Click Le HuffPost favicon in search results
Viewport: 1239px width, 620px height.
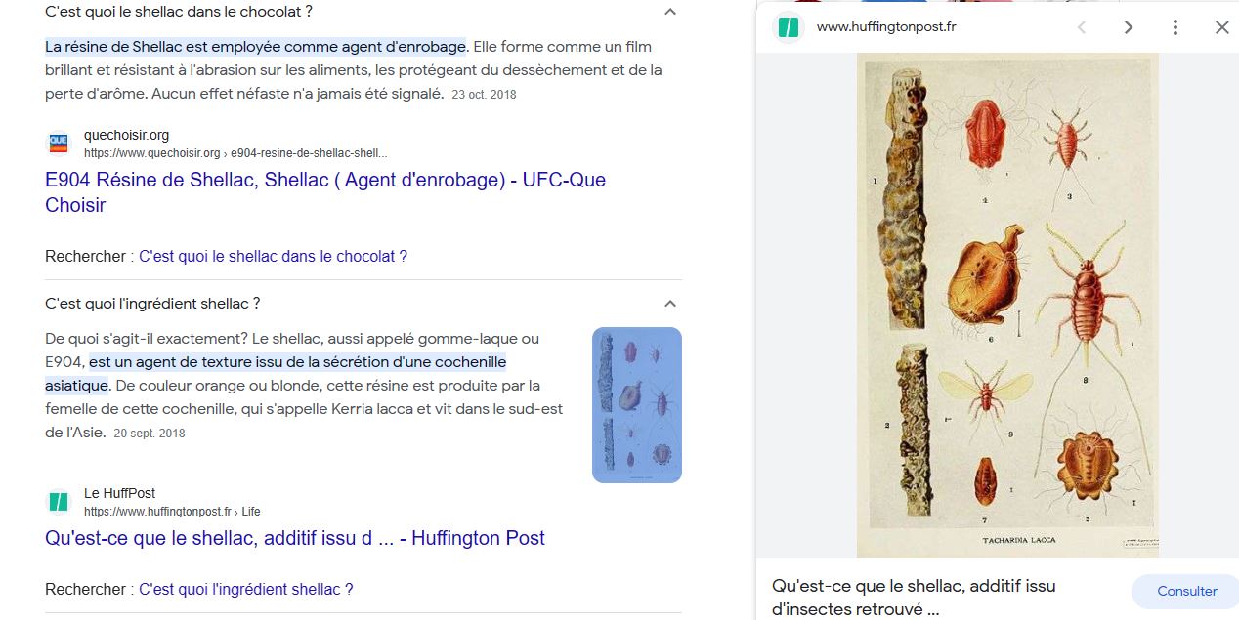[59, 502]
